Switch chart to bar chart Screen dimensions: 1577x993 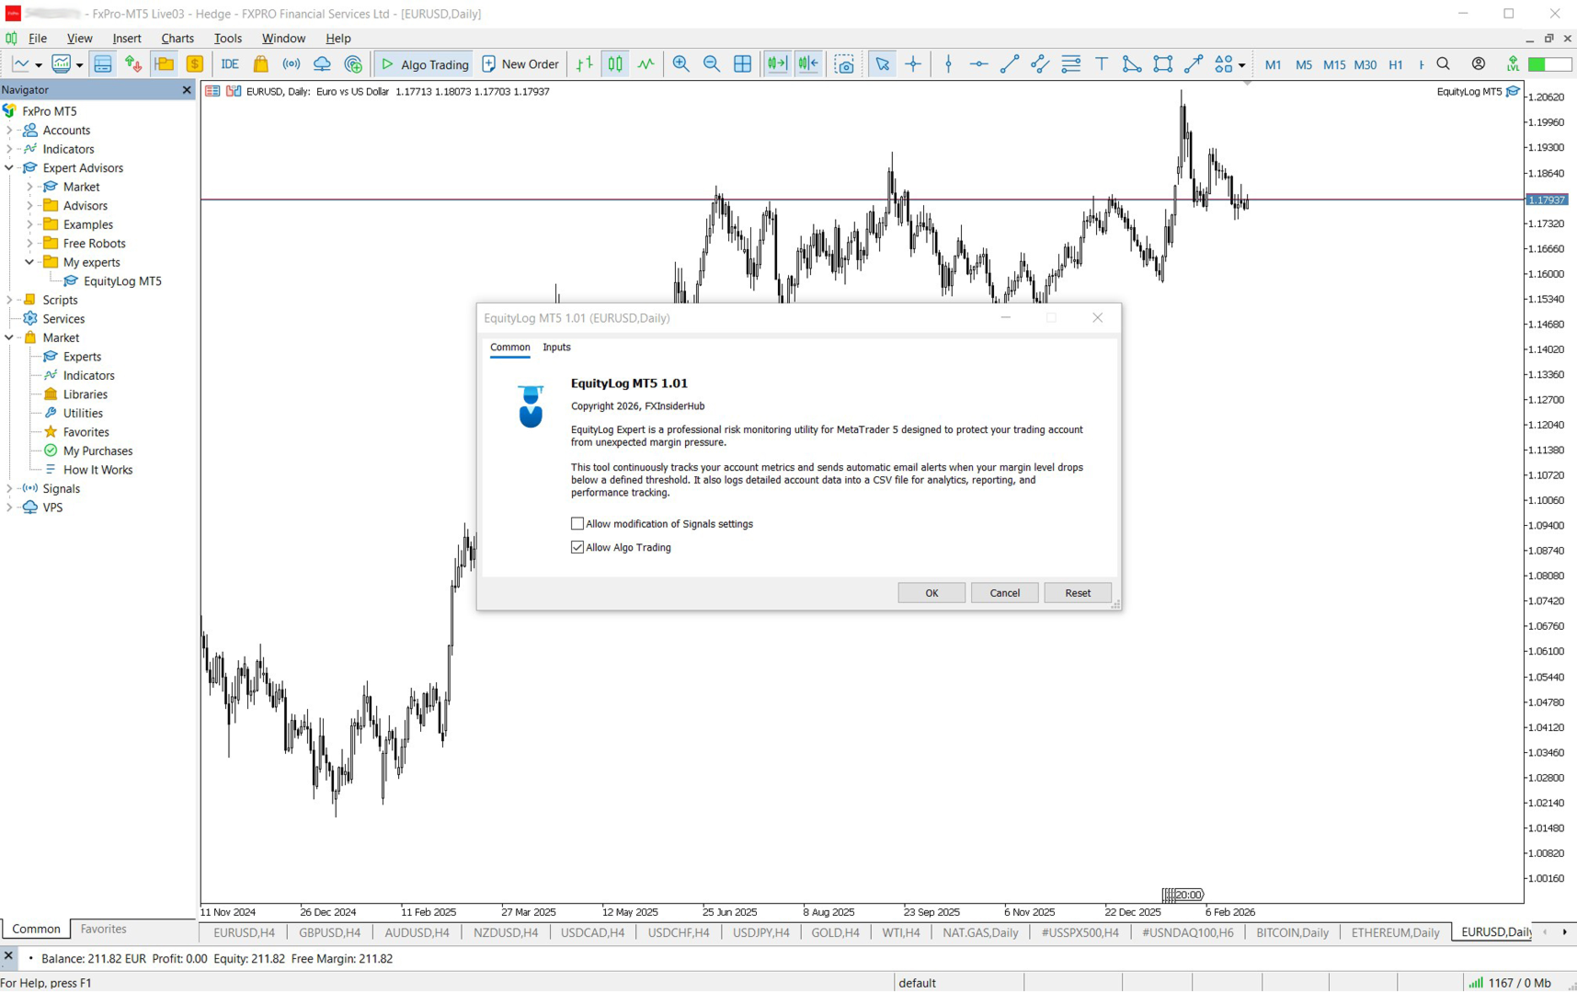(x=585, y=64)
